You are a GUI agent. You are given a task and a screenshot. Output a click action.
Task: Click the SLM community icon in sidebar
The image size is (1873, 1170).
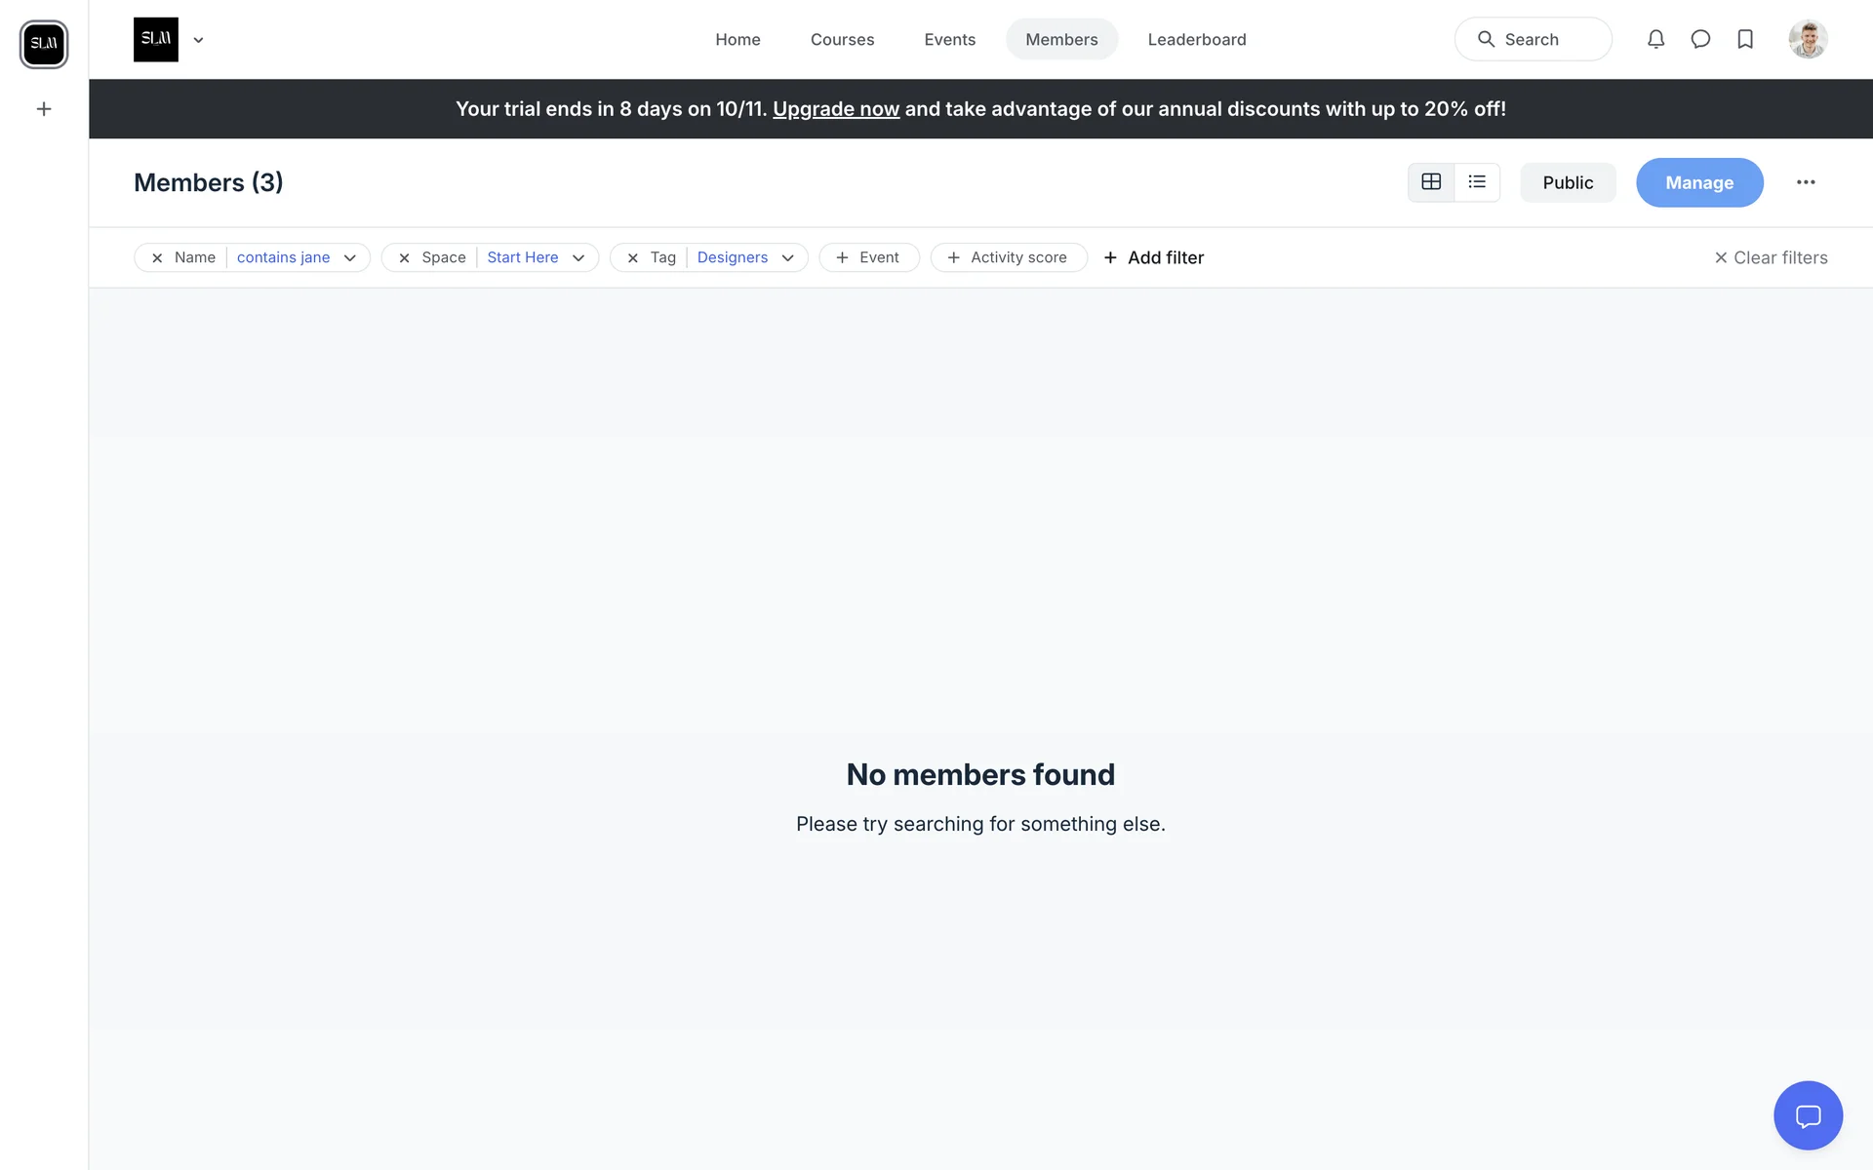tap(44, 44)
